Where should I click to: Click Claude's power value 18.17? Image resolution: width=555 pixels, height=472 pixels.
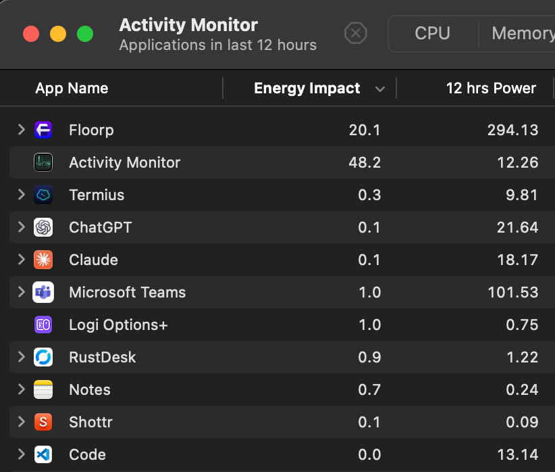[x=518, y=260]
